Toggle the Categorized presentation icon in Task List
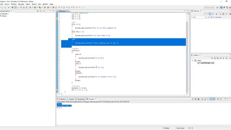This screenshot has height=130, width=231. (x=210, y=14)
